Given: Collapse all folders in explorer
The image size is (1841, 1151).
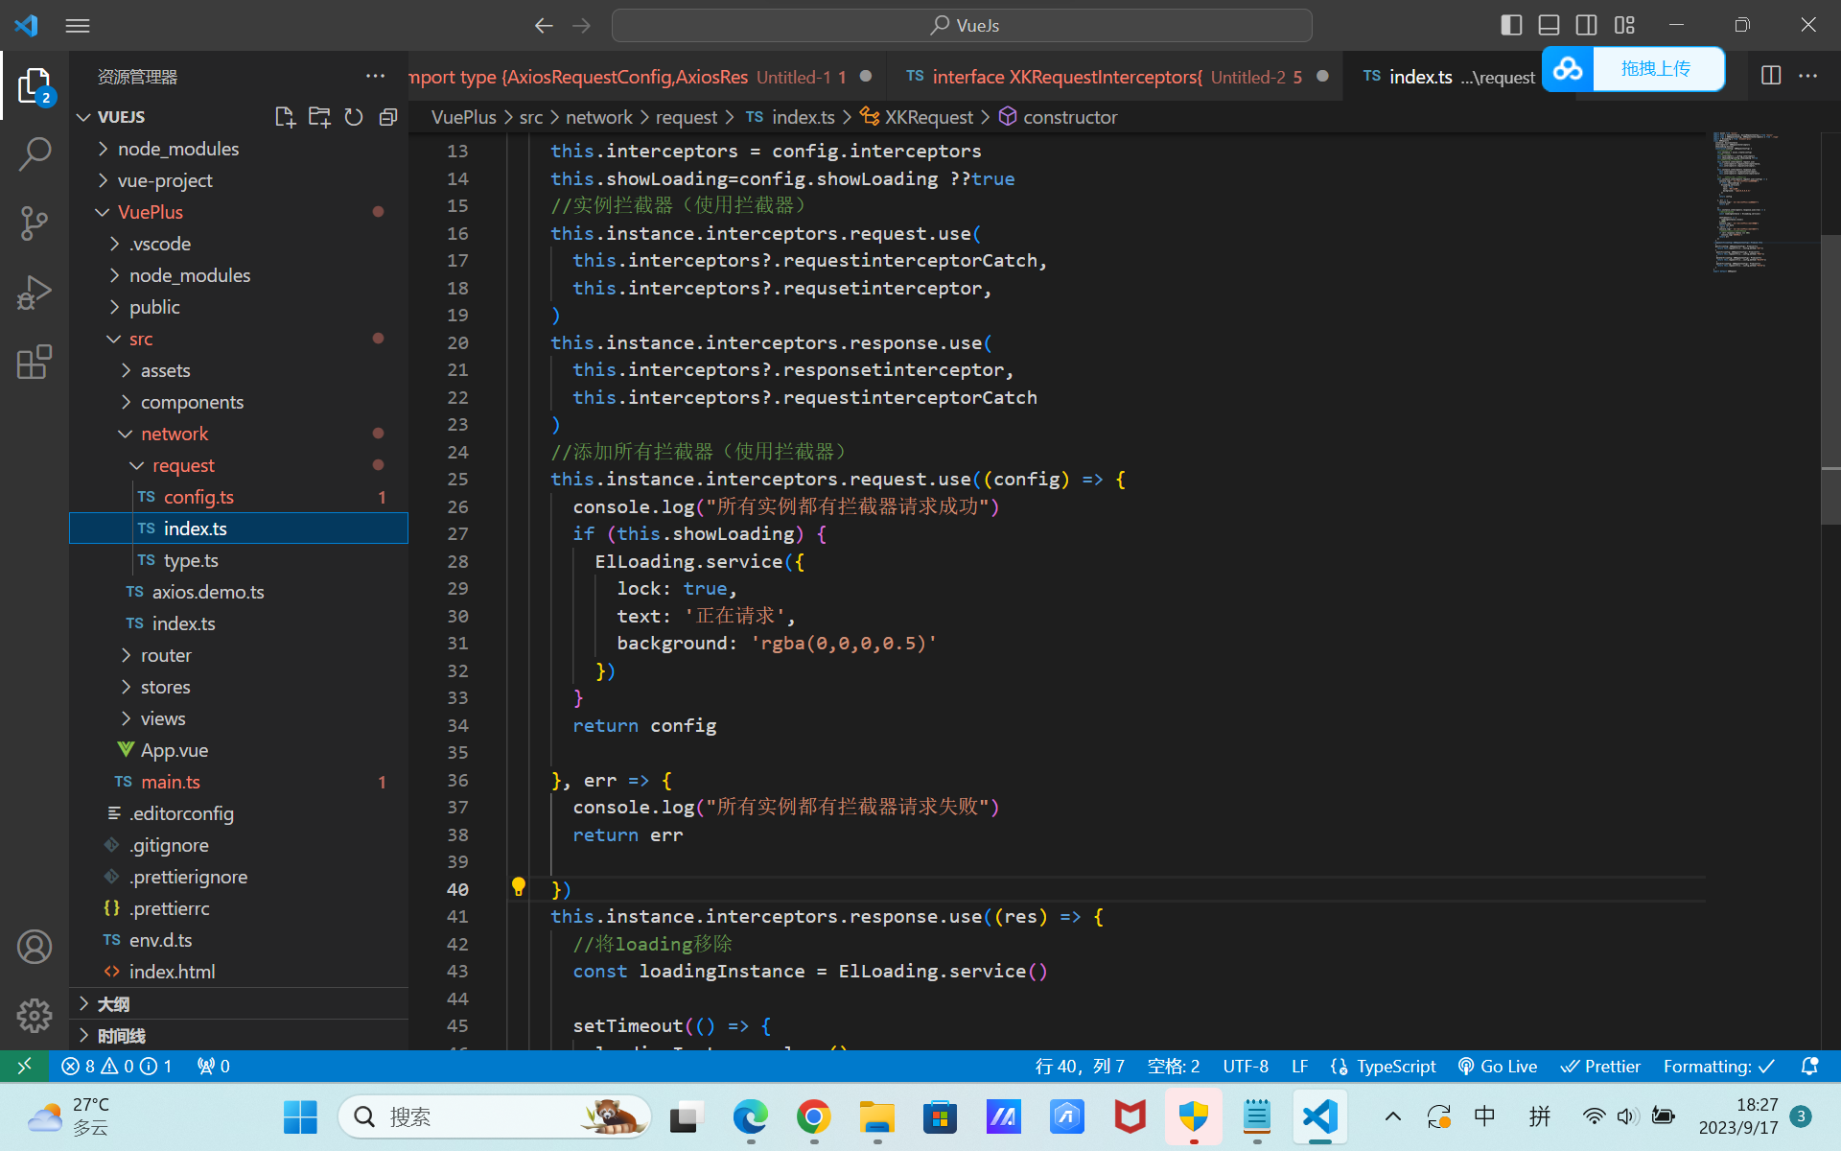Looking at the screenshot, I should click(x=388, y=117).
